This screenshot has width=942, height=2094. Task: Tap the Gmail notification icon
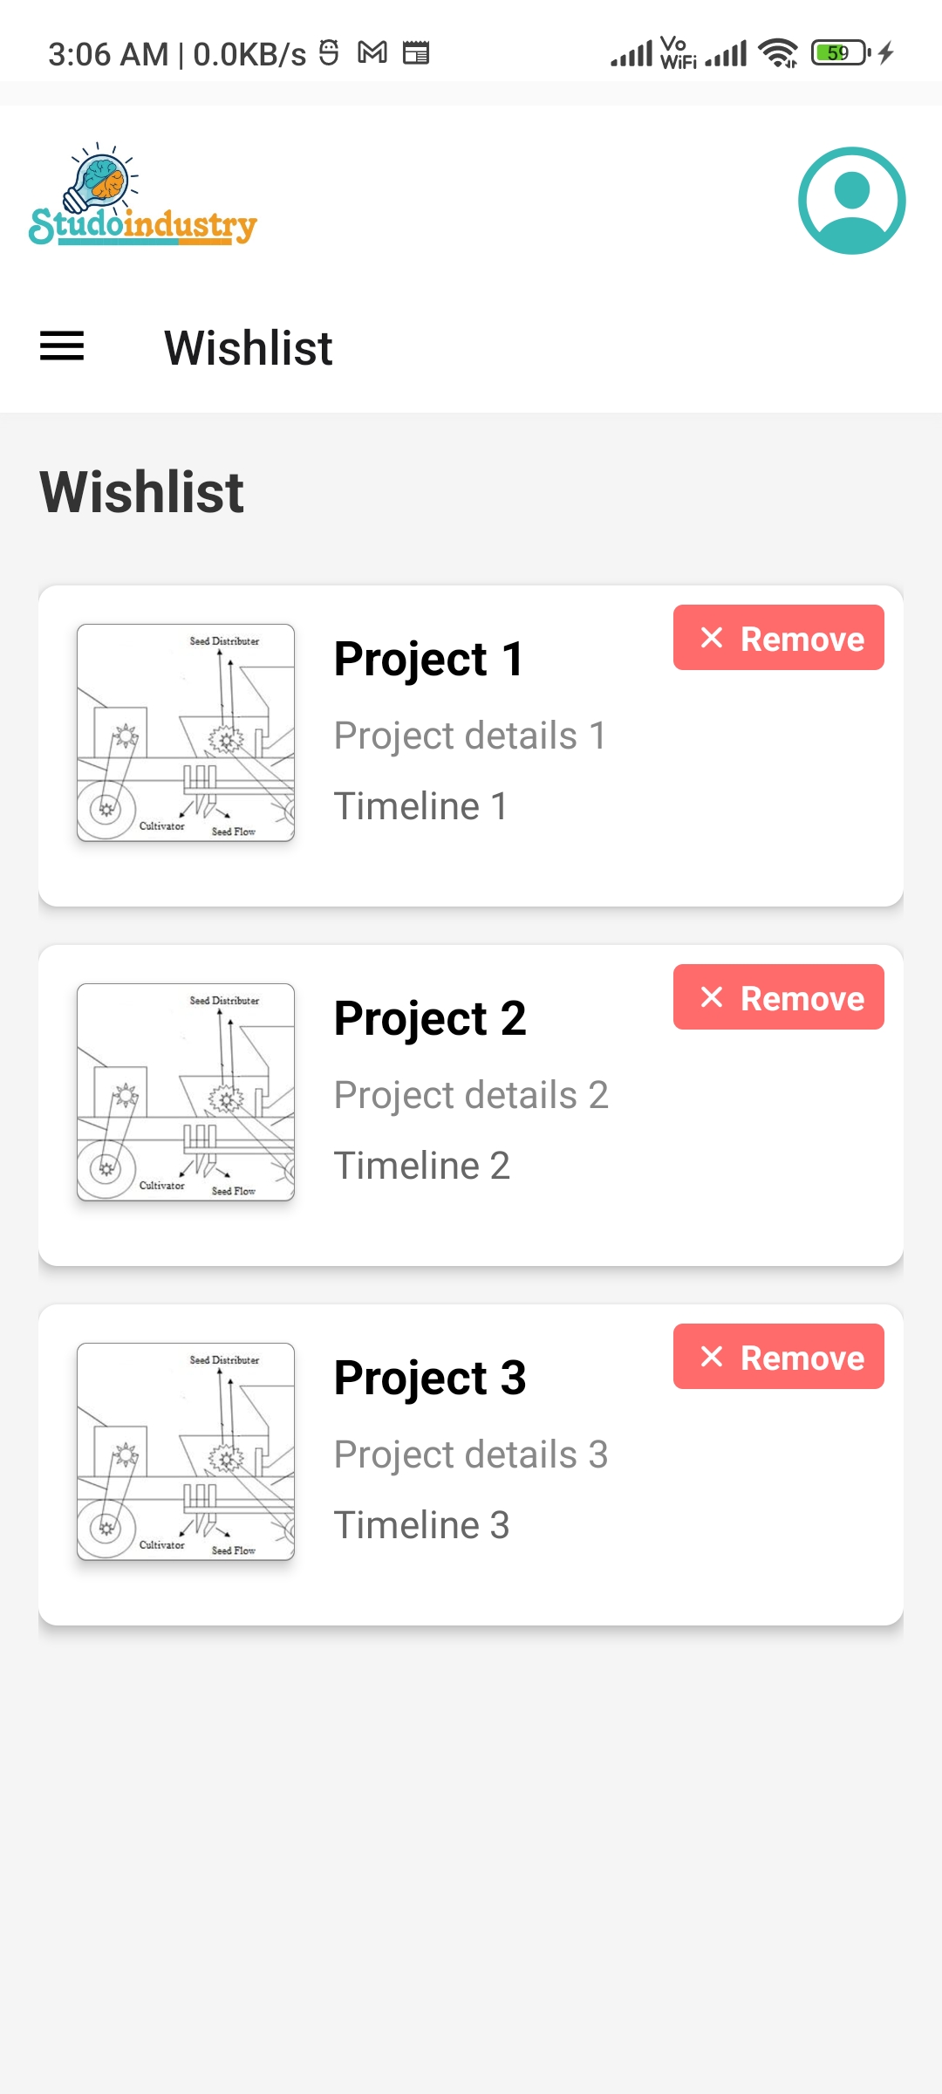point(372,53)
